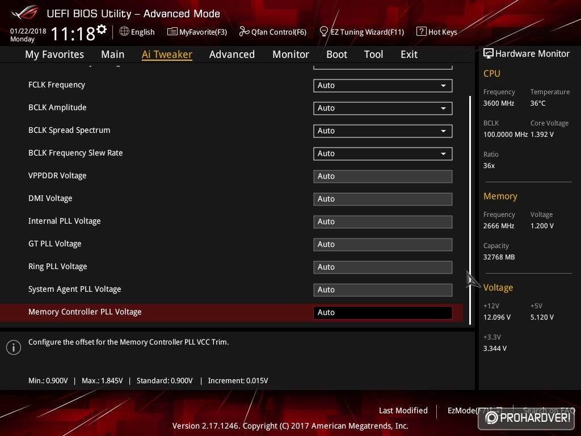
Task: Click the vertical settings scrollbar
Action: [470, 210]
